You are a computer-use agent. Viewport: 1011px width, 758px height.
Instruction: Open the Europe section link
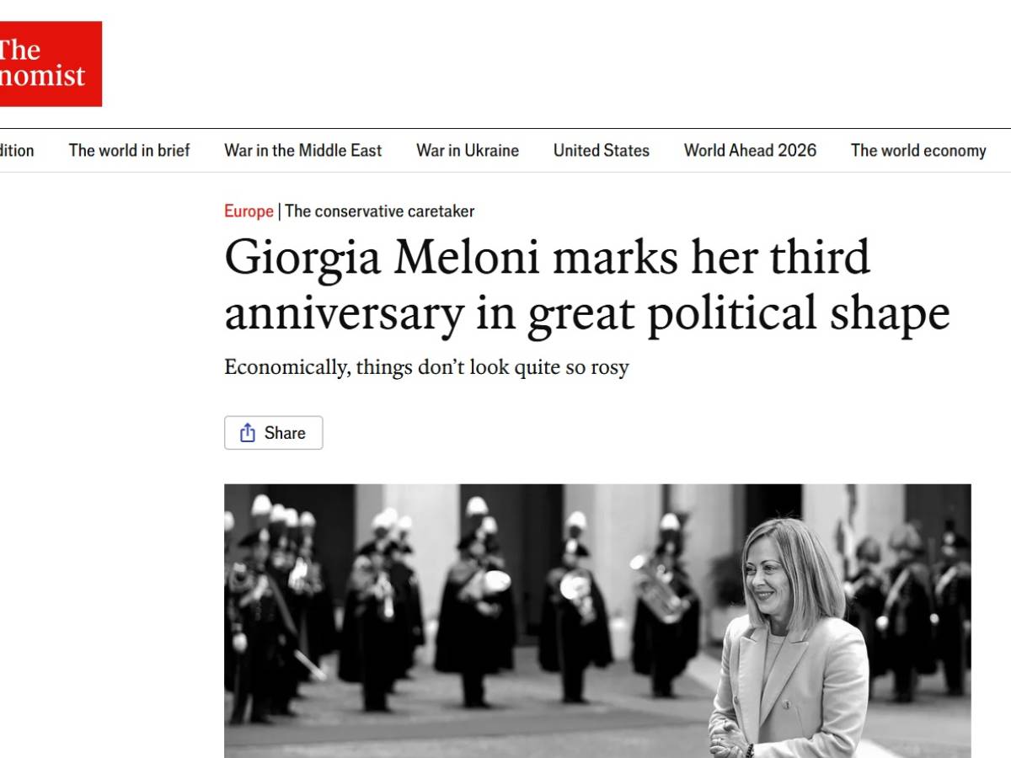(248, 211)
